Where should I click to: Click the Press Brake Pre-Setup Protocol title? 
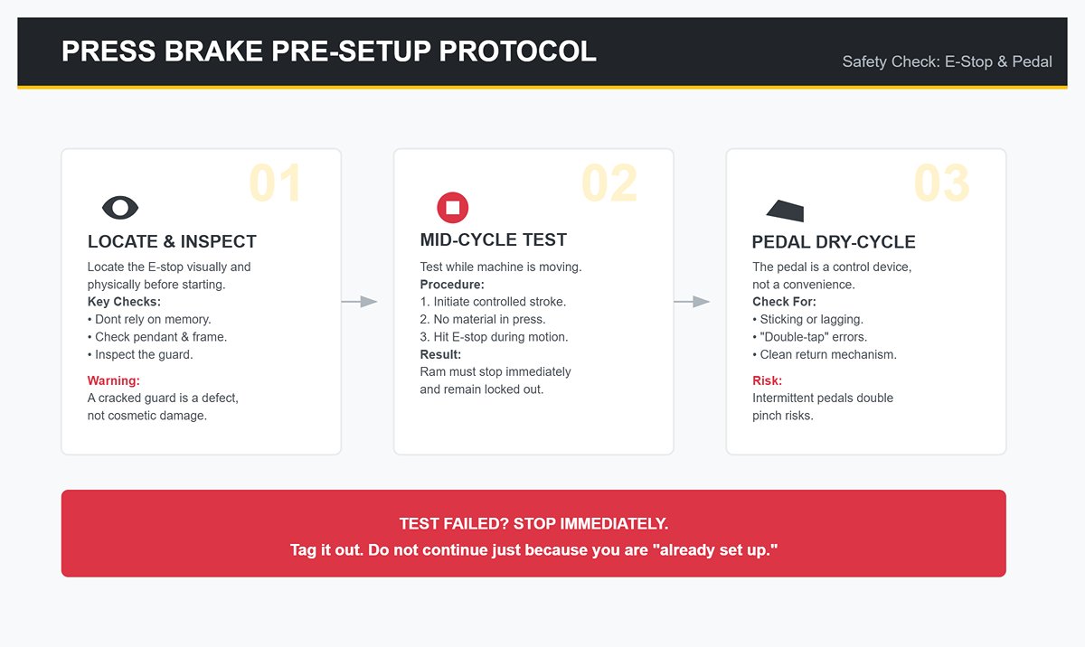[329, 51]
